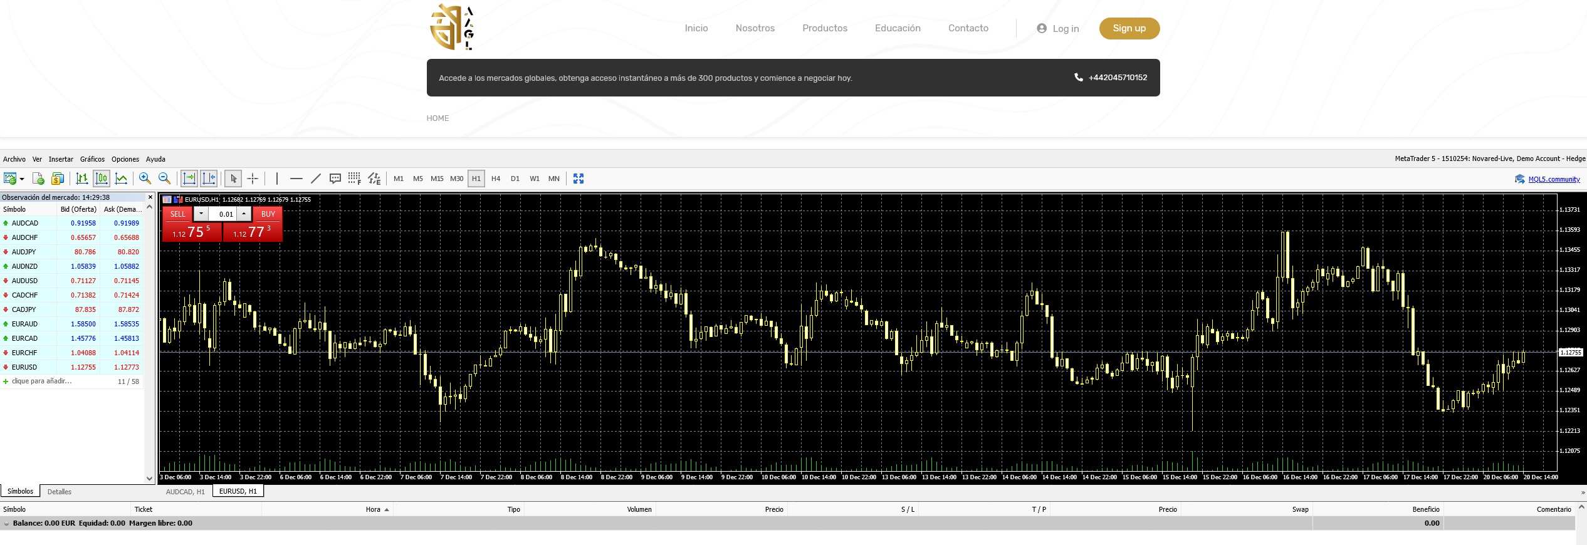Click the zoom in magnifier
Screen dimensions: 1587x545
(x=145, y=179)
